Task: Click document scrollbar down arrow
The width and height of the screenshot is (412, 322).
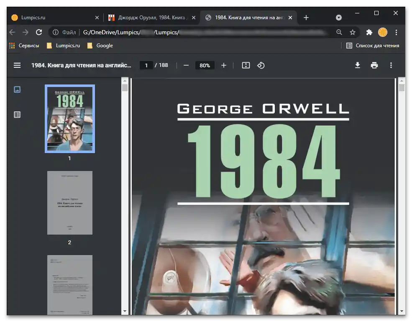Action: (402, 311)
